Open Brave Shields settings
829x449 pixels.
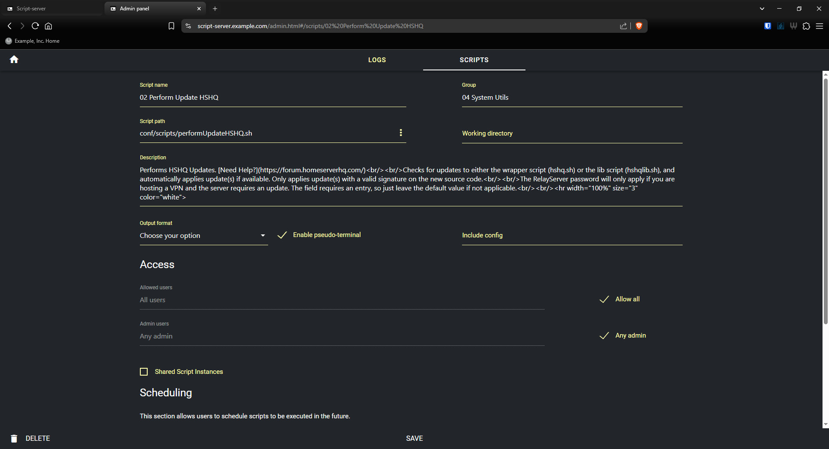point(639,26)
